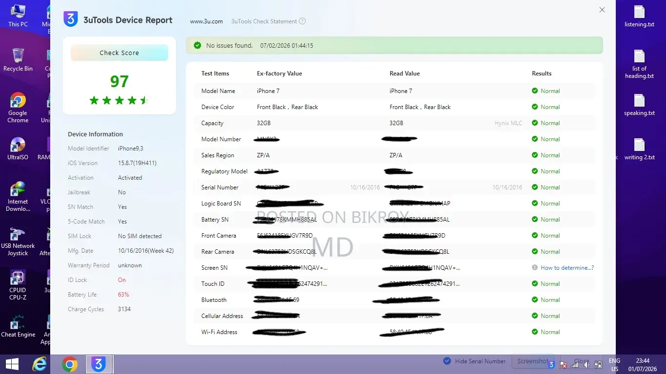Open the UltraISO desktop shortcut
This screenshot has height=374, width=666.
[18, 149]
